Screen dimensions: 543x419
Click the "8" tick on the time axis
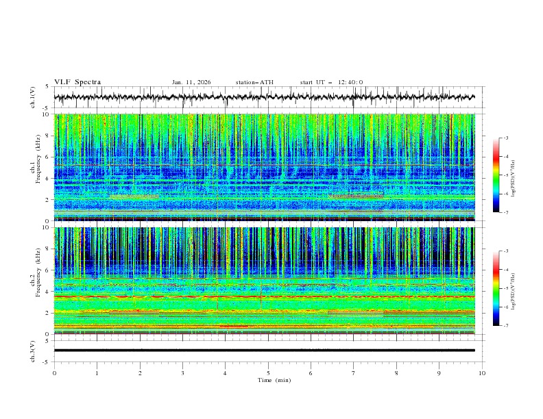[x=396, y=373]
